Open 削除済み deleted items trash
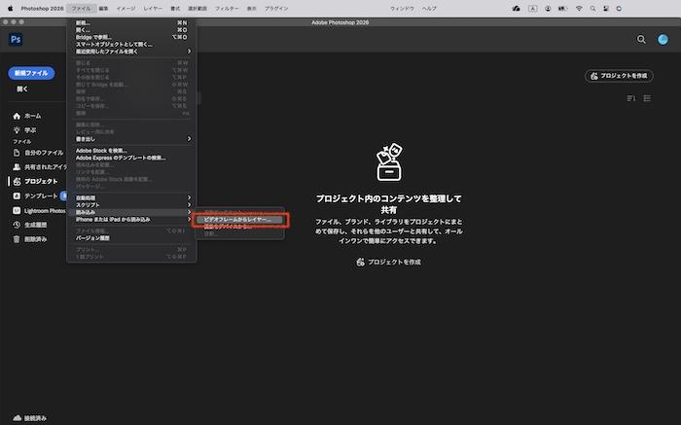Image resolution: width=681 pixels, height=425 pixels. [x=29, y=239]
